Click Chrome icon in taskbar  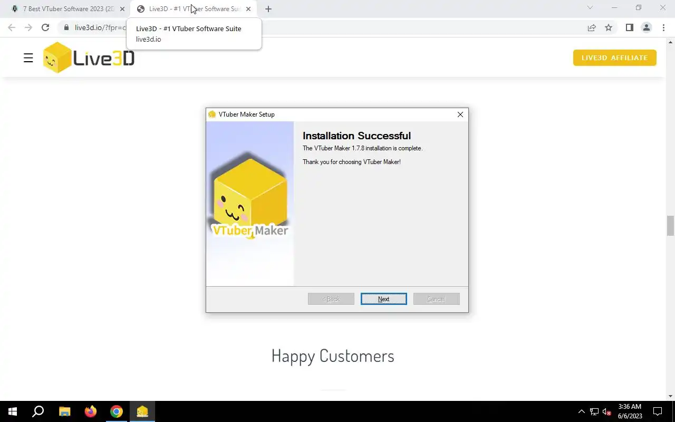click(x=117, y=411)
